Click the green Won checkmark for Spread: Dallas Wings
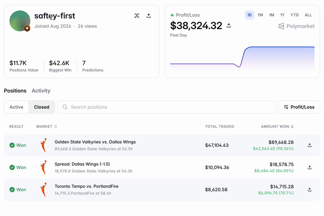The height and width of the screenshot is (216, 324). point(12,167)
